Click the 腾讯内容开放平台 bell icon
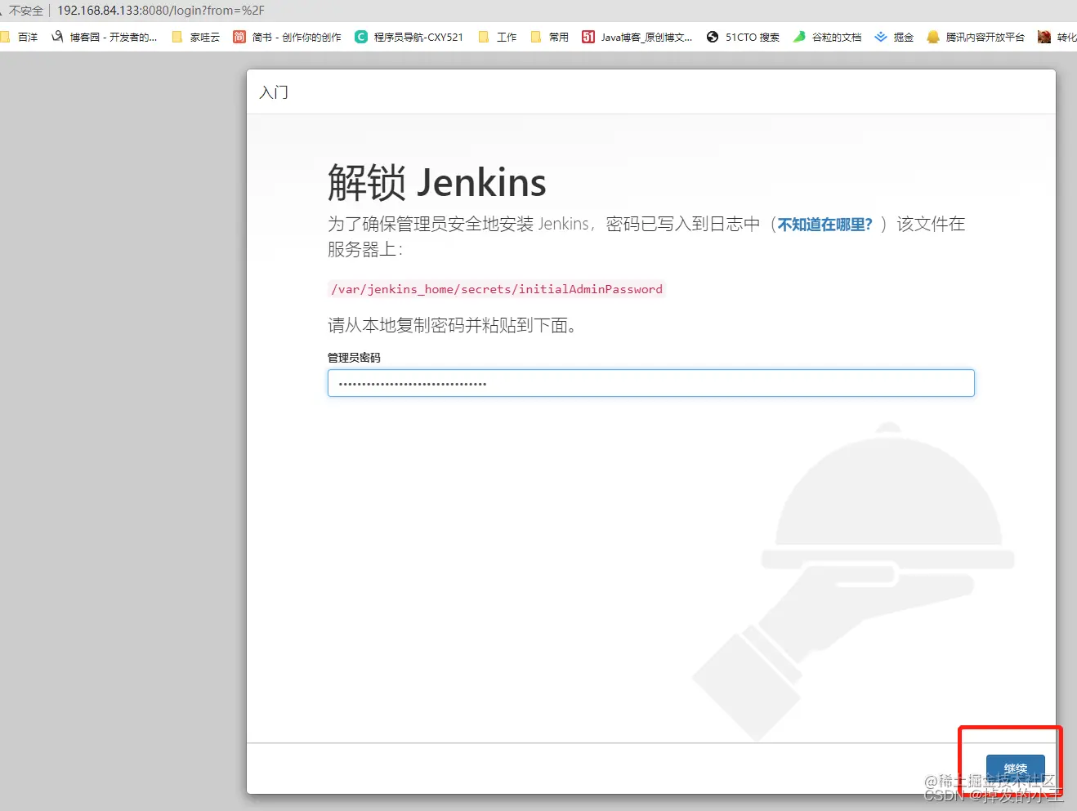1077x811 pixels. 933,37
